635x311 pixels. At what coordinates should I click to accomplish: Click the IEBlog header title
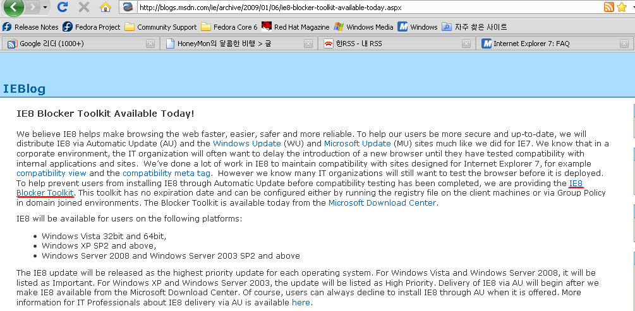pos(24,89)
